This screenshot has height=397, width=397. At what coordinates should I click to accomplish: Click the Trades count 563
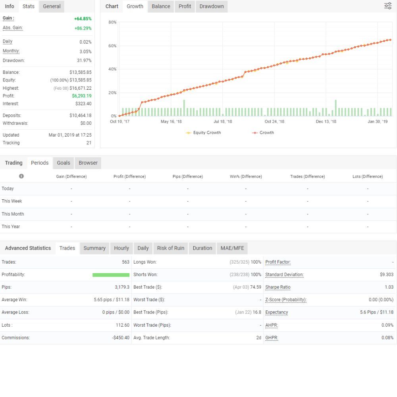(x=125, y=262)
